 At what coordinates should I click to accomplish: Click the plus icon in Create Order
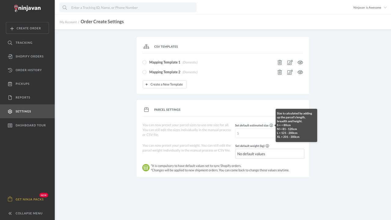(12, 28)
